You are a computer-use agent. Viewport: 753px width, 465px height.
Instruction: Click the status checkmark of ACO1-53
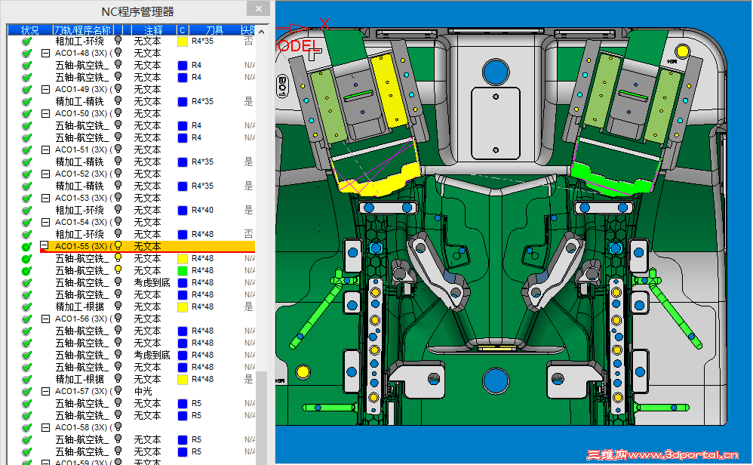[27, 199]
